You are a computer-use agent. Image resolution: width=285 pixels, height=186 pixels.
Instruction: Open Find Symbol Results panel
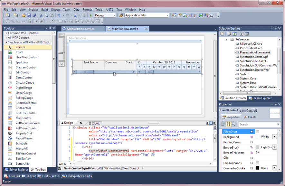pyautogui.click(x=77, y=176)
